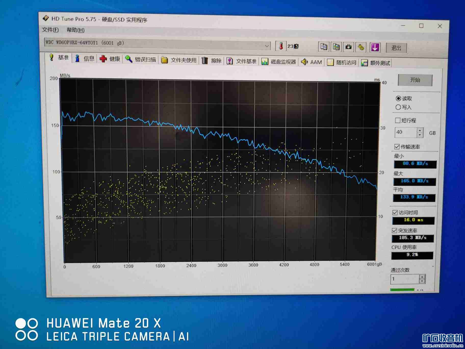The height and width of the screenshot is (349, 465).
Task: Click the short stroke 40 GB input field
Action: [406, 132]
